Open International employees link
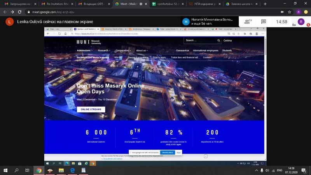The image size is (311, 175). pos(206,51)
